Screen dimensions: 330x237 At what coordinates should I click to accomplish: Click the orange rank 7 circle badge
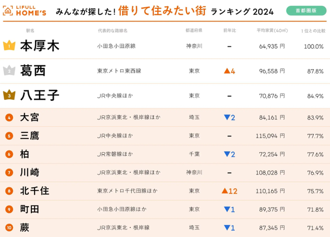point(9,173)
